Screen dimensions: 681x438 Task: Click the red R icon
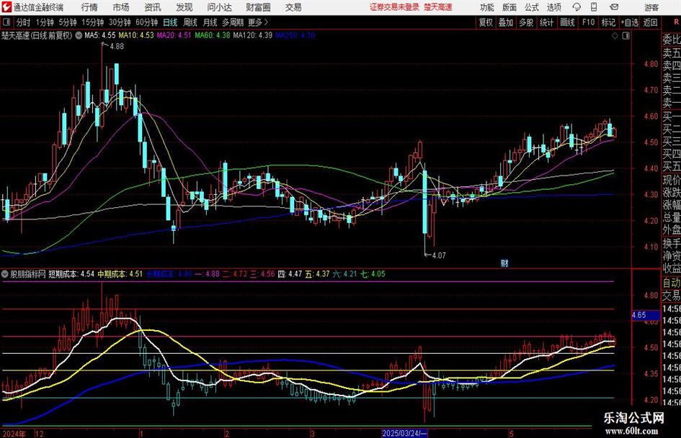pos(677,22)
